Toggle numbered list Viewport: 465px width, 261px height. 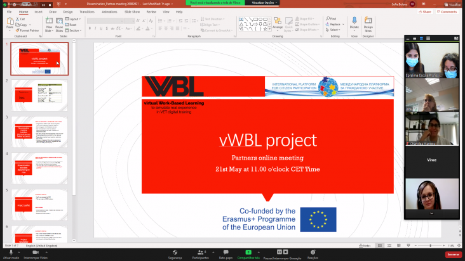tap(170, 21)
